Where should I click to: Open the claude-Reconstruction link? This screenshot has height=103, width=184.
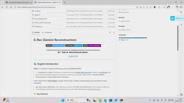click(83, 72)
